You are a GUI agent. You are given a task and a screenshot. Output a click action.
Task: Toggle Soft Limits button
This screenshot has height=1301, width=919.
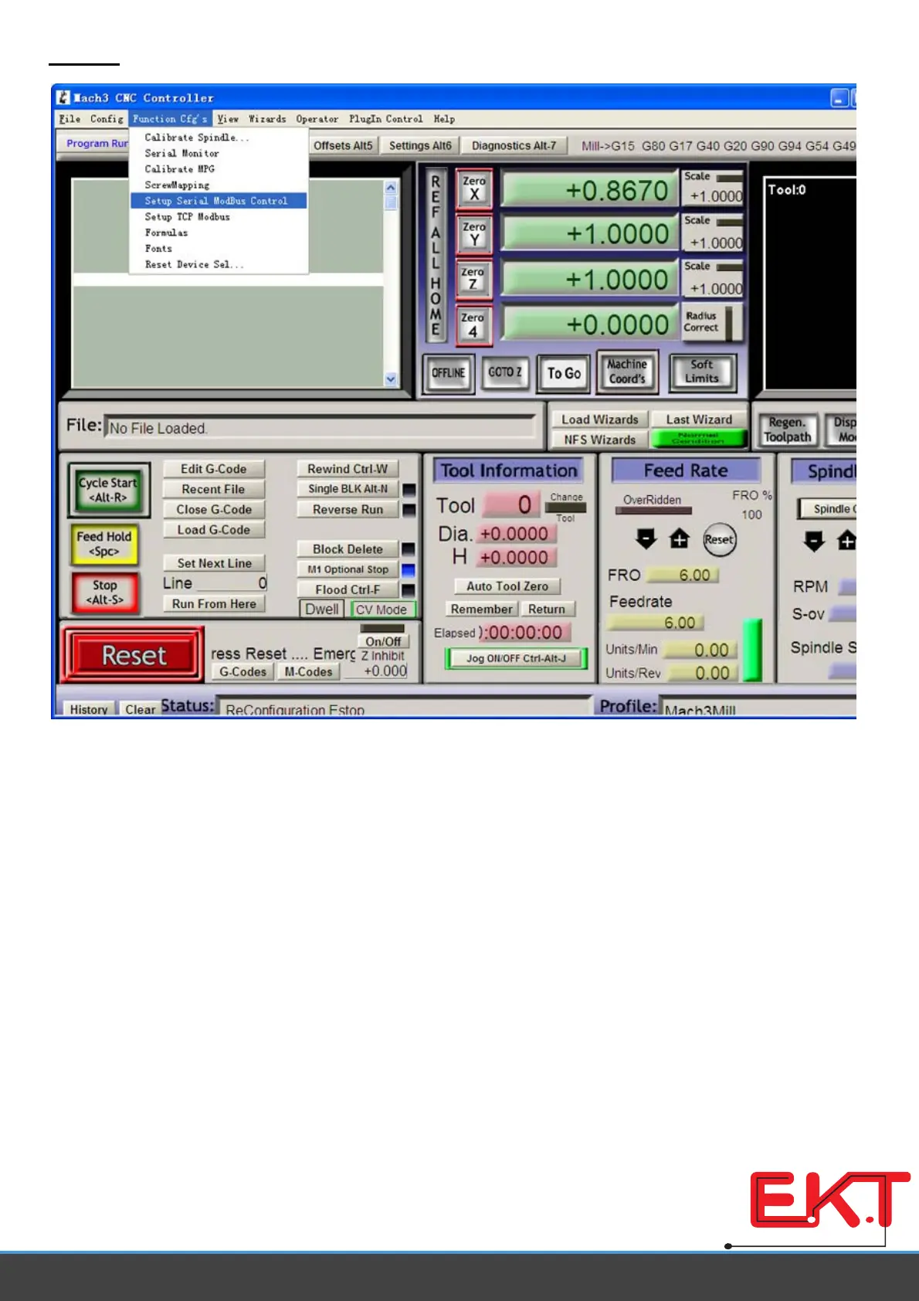[x=702, y=372]
